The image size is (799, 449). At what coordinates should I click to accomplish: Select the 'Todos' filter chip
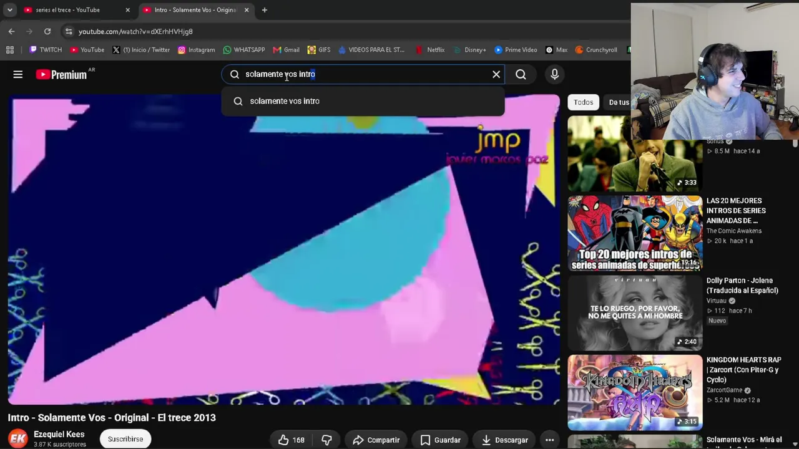coord(583,102)
